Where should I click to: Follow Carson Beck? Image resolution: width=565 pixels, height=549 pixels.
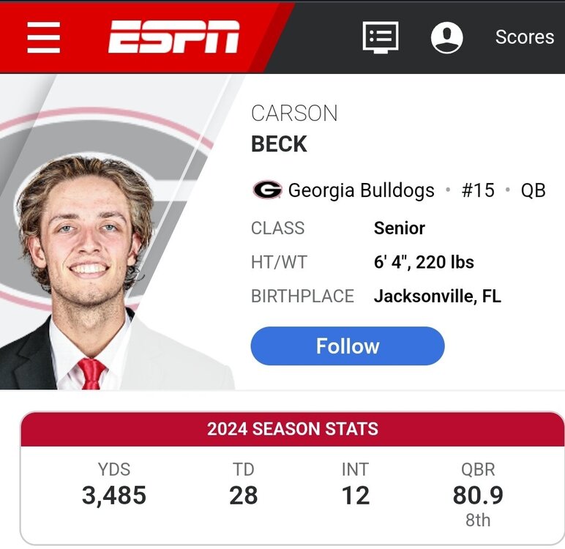pos(347,346)
